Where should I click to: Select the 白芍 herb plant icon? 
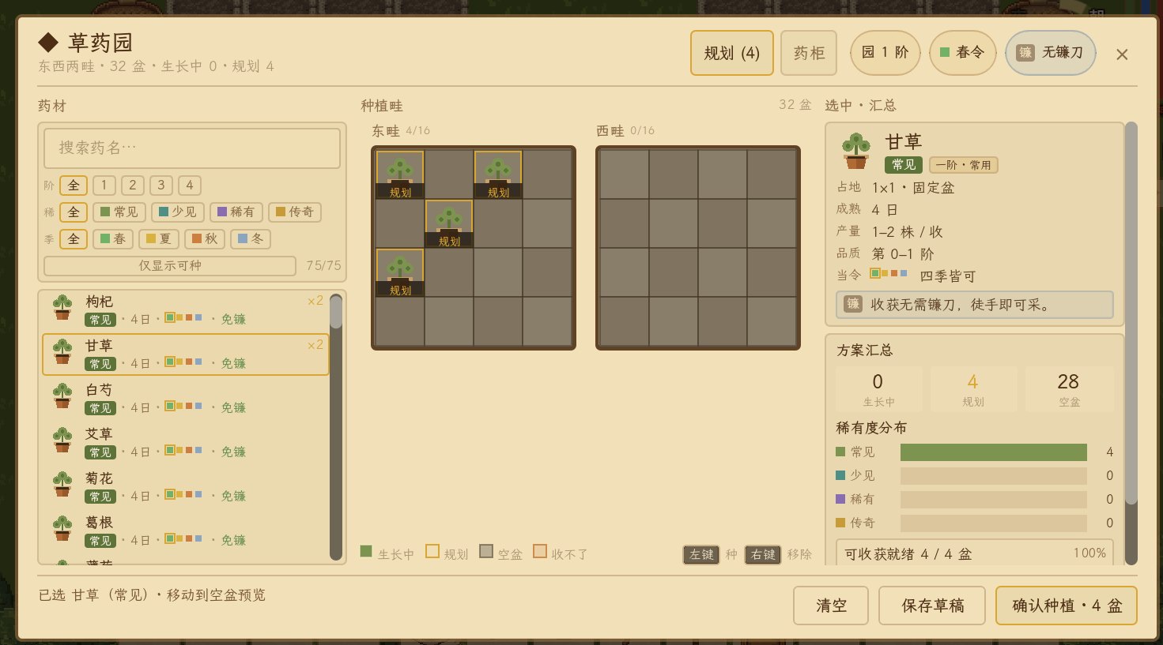pyautogui.click(x=62, y=396)
